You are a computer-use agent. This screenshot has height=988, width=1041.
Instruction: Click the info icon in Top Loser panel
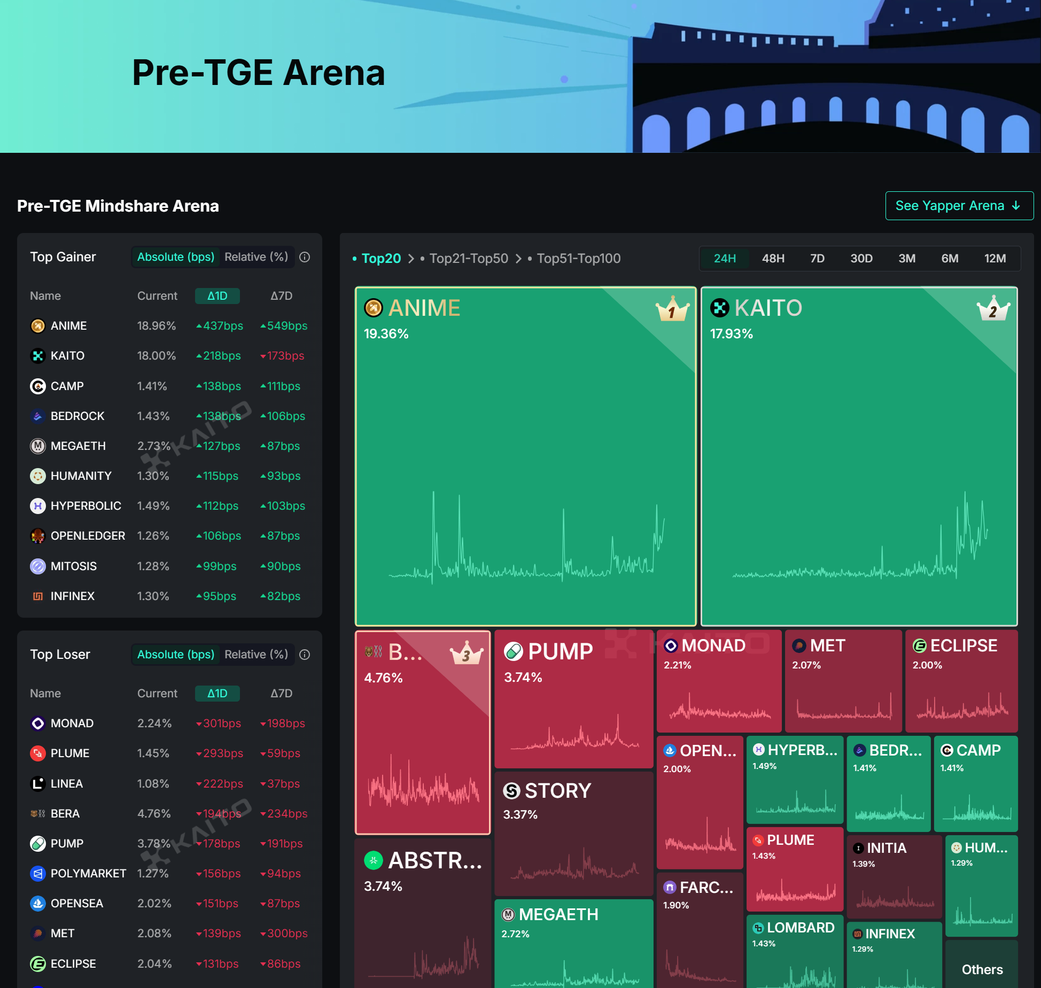coord(305,655)
